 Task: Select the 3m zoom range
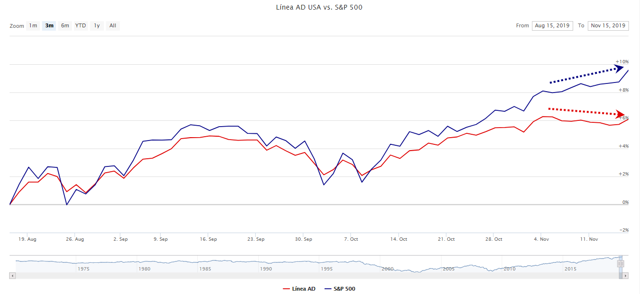point(49,26)
